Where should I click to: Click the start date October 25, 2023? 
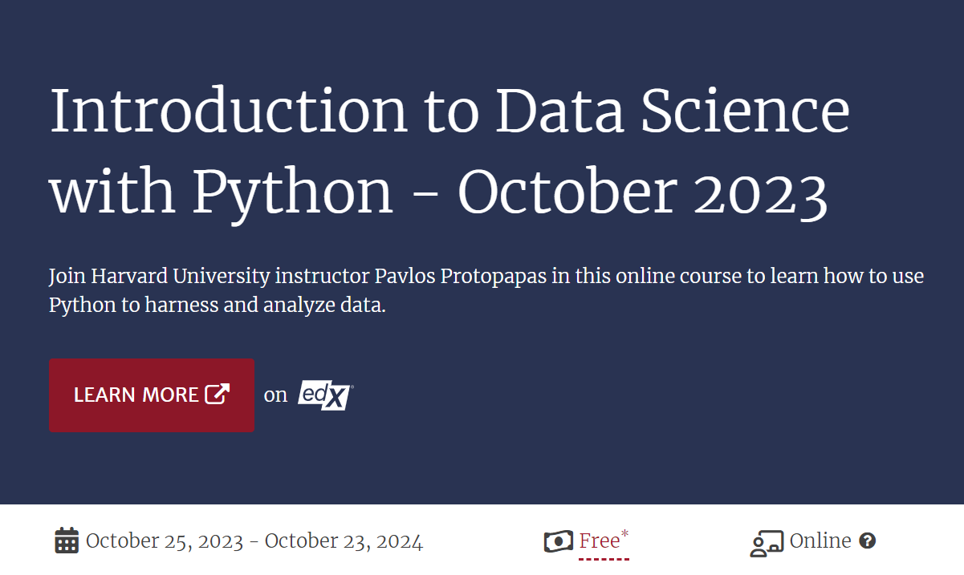pyautogui.click(x=165, y=541)
